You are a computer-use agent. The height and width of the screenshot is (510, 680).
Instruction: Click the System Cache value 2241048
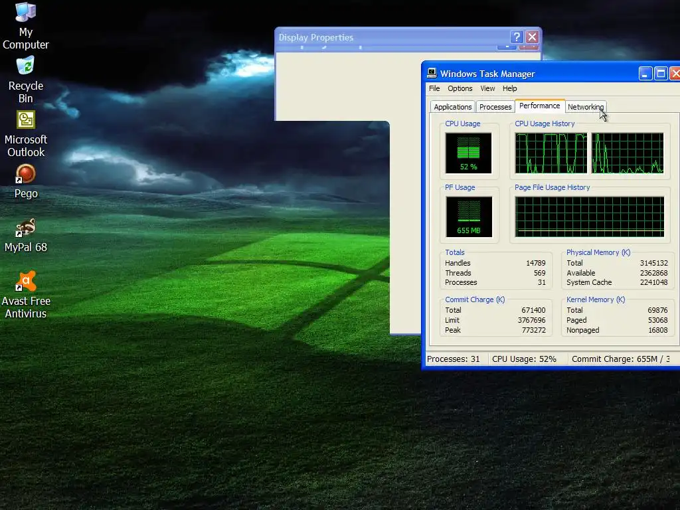click(654, 282)
